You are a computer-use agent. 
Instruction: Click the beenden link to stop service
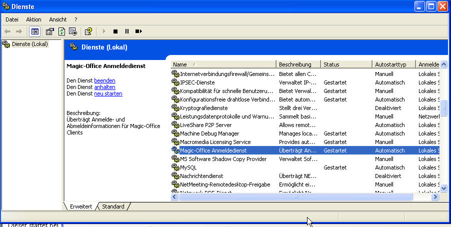[104, 80]
